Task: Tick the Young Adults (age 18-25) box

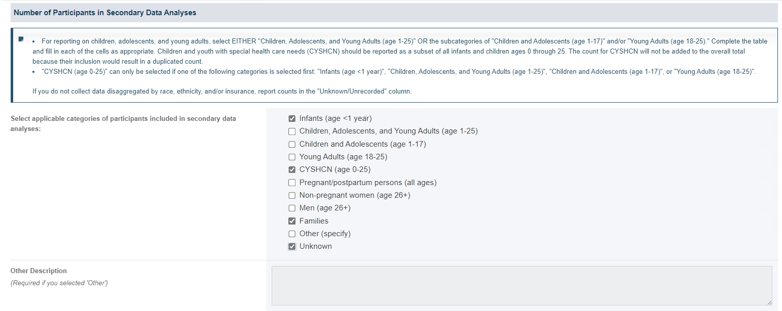Action: point(292,157)
